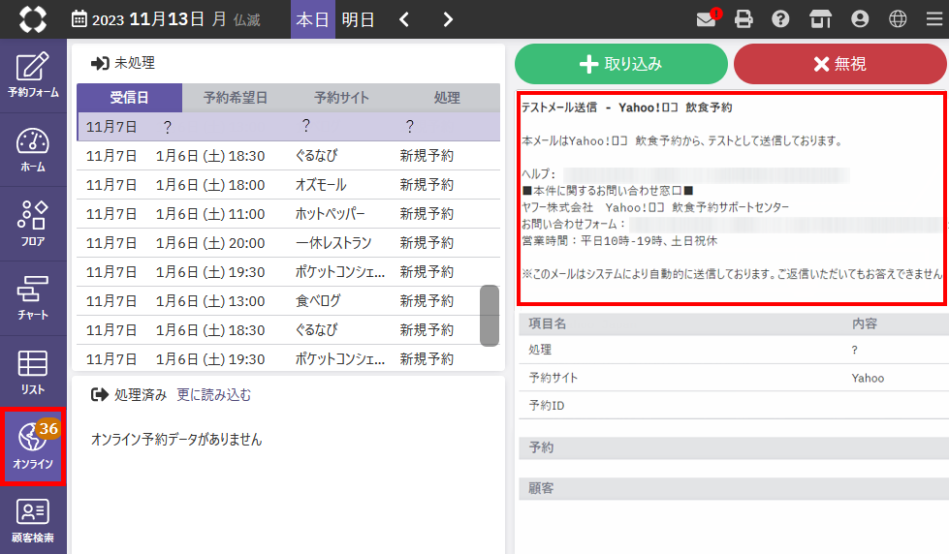Switch to the 明日 tab
Viewport: 949px width, 554px height.
tap(358, 19)
